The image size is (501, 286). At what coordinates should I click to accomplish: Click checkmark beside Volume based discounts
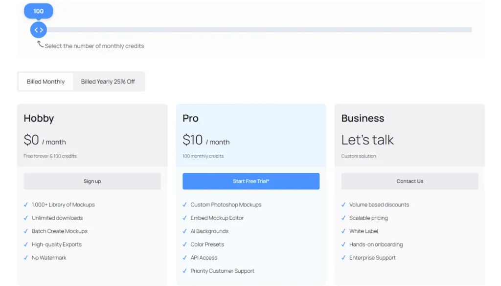[x=343, y=204]
